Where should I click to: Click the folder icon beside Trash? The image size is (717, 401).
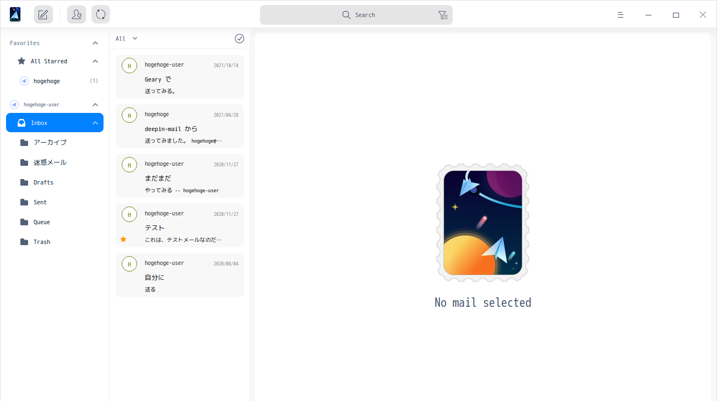(x=24, y=242)
